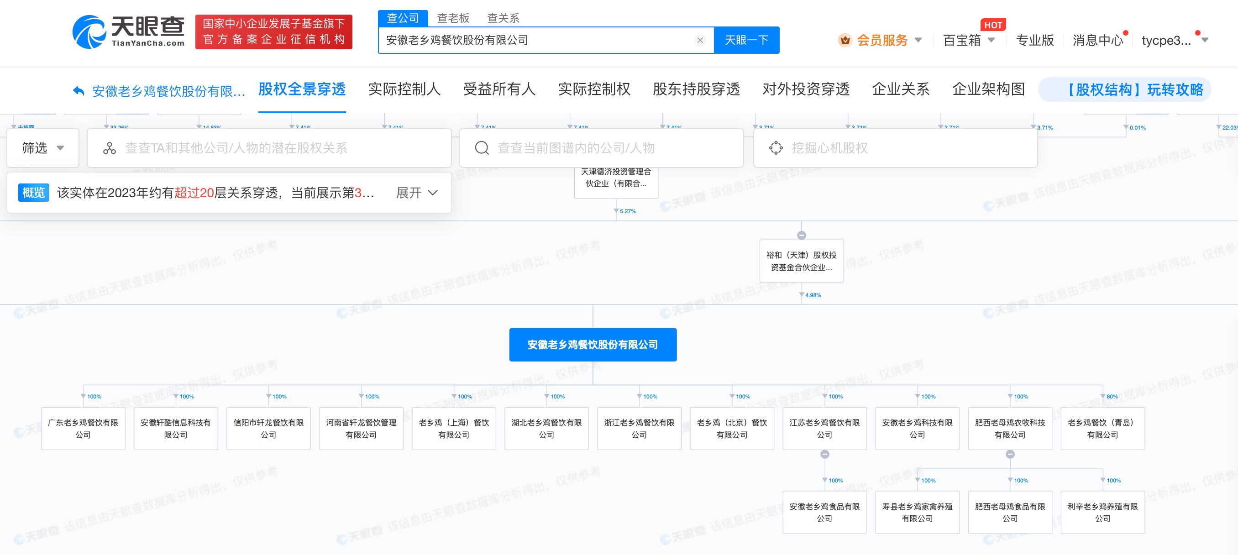Image resolution: width=1238 pixels, height=555 pixels.
Task: Select the 查公司 search tab
Action: pos(403,18)
